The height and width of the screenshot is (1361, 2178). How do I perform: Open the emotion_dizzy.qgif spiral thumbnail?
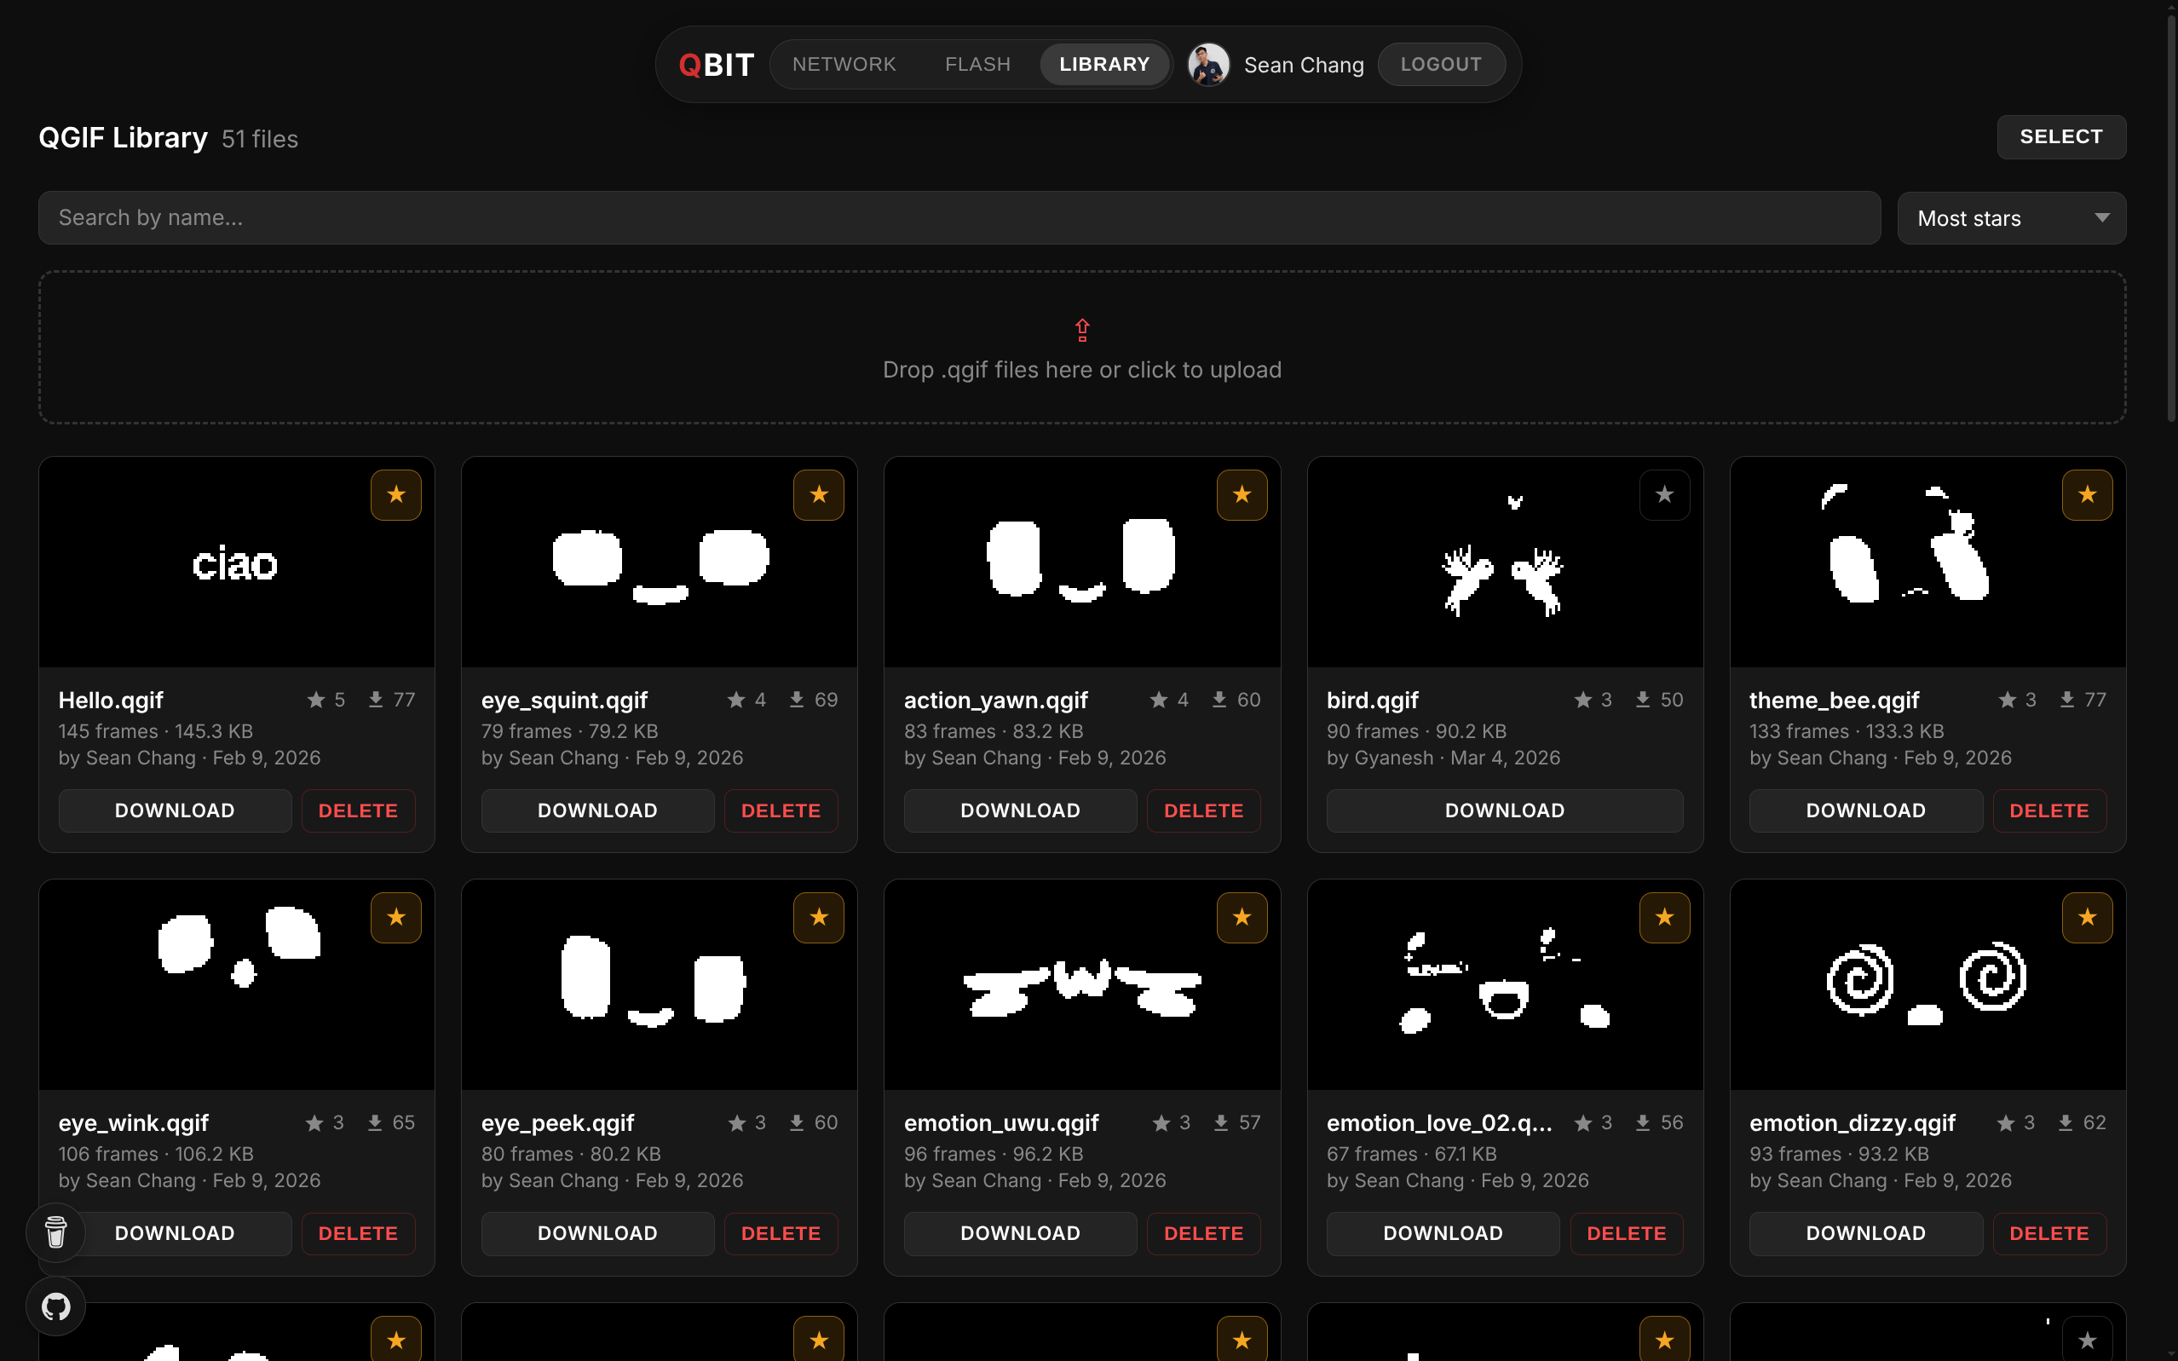pos(1927,986)
